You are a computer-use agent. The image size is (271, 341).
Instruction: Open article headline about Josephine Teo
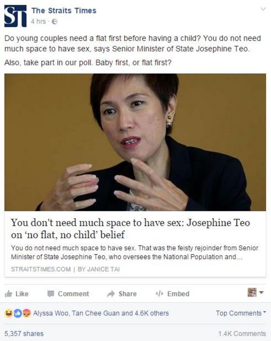(x=130, y=229)
